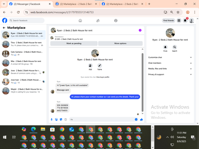This screenshot has height=149, width=199.
Task: Expand Privacy & support section
Action: 170,74
